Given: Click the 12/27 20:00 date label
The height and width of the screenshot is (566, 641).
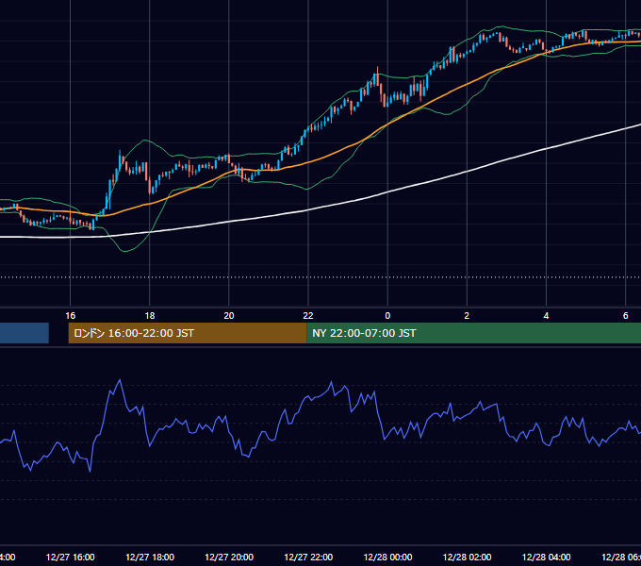Looking at the screenshot, I should pyautogui.click(x=229, y=557).
